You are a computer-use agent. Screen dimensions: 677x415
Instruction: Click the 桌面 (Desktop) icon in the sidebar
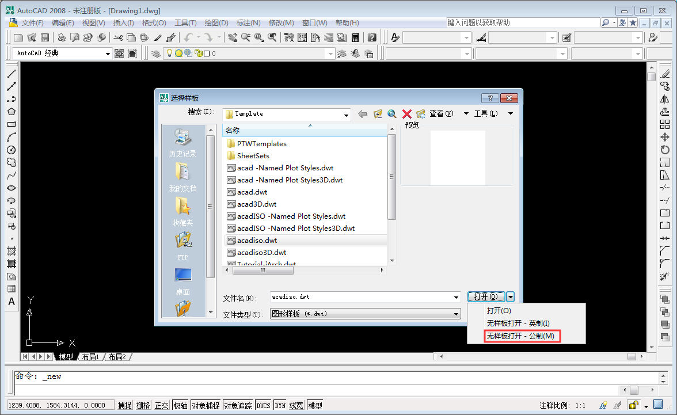pyautogui.click(x=182, y=280)
